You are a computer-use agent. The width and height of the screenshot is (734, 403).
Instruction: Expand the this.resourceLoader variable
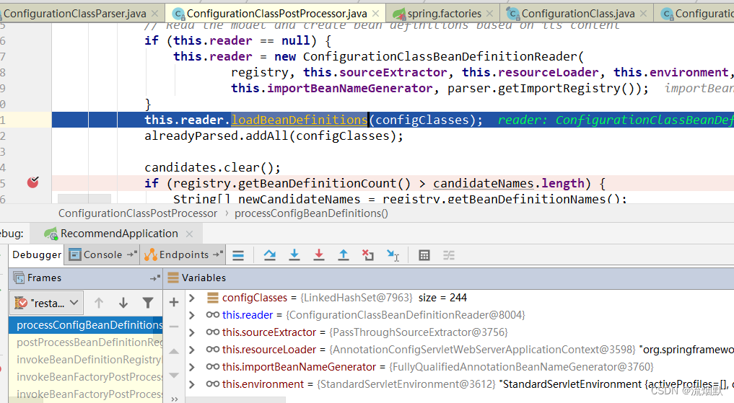tap(191, 349)
